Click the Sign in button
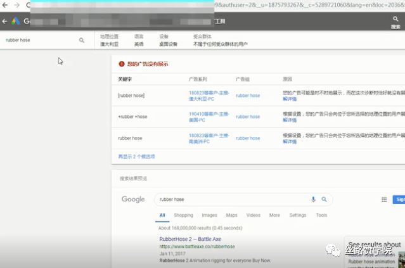Screen dimensions: 405x268 399,200
